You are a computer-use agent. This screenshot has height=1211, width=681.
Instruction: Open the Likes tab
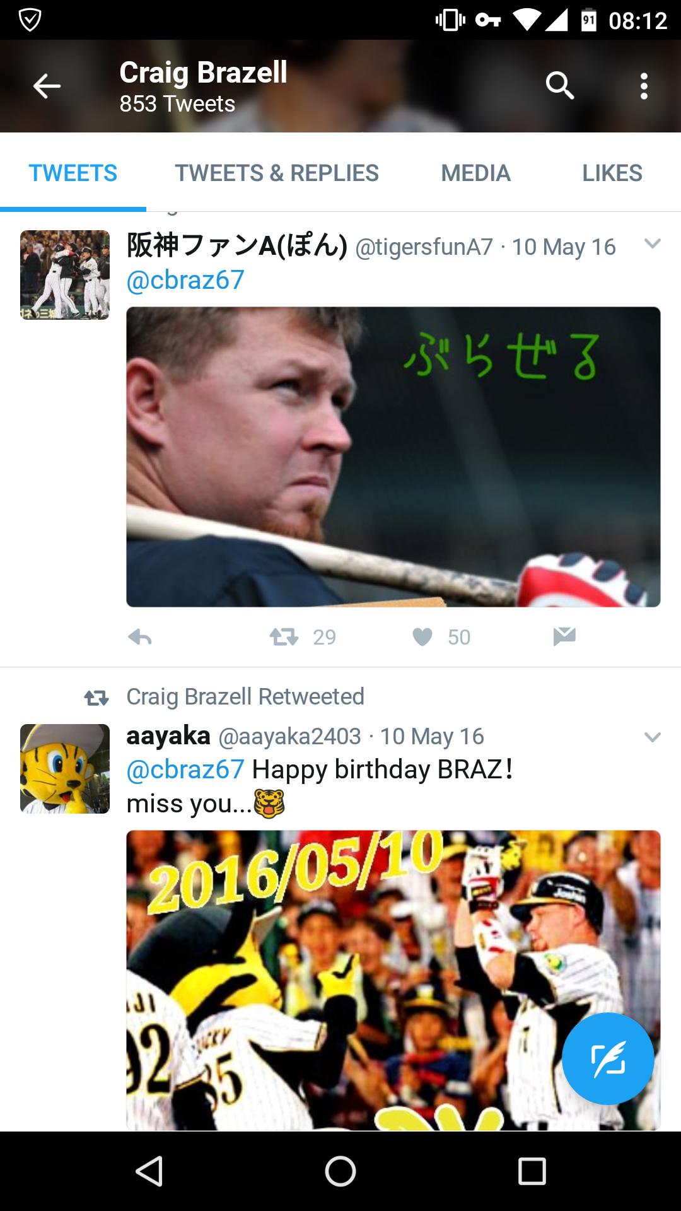(x=612, y=173)
